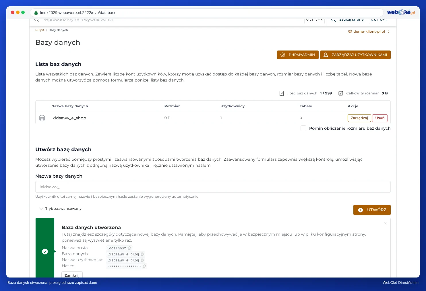
Task: Click the globe icon beside demo-klient-pl.pl
Action: [x=350, y=32]
